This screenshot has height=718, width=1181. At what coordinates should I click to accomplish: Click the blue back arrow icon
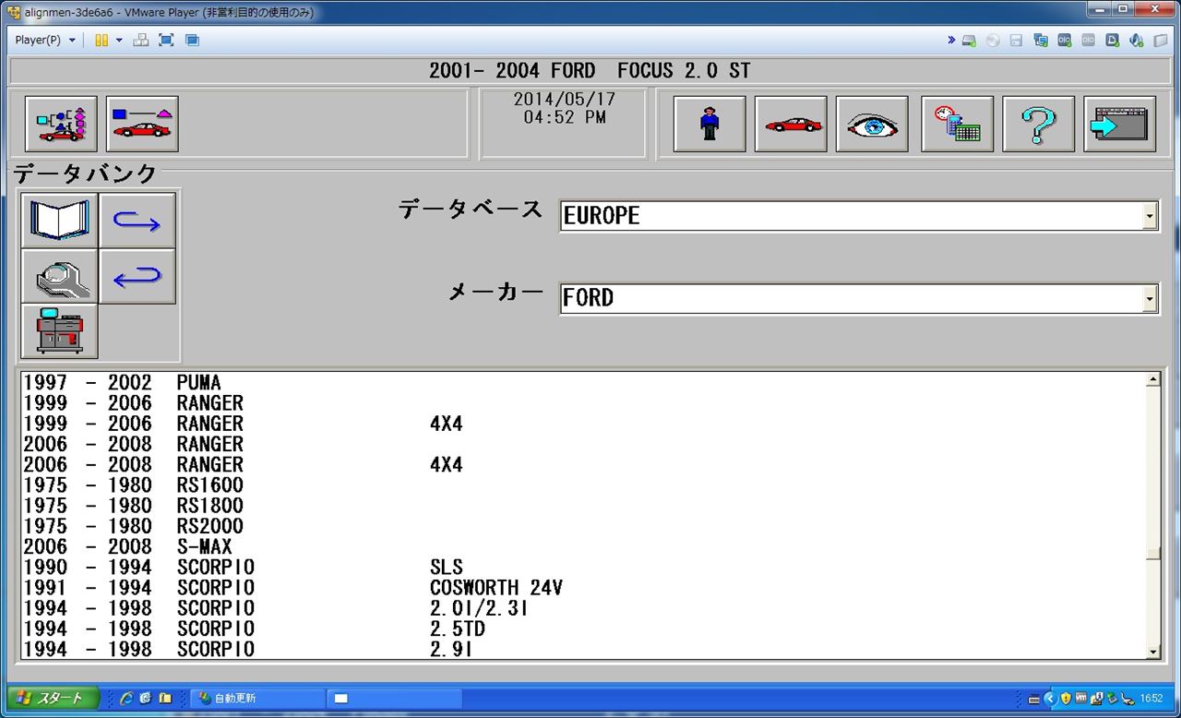click(x=137, y=276)
